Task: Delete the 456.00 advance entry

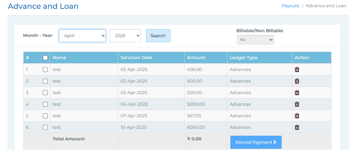Action: coord(297,69)
